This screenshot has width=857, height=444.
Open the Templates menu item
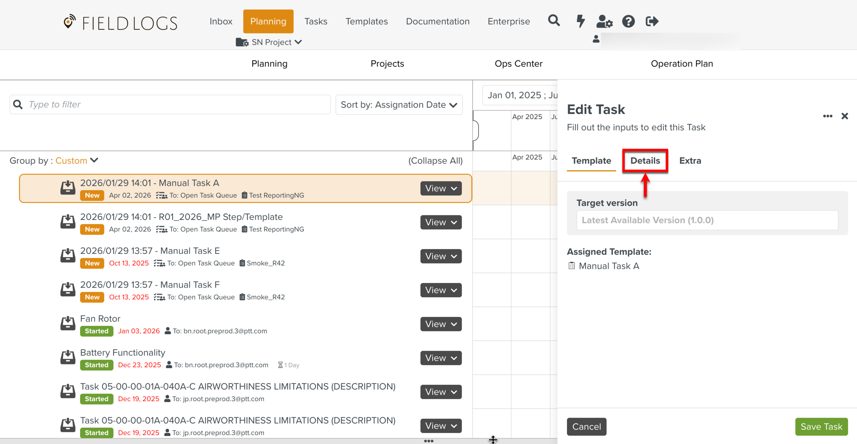coord(366,21)
